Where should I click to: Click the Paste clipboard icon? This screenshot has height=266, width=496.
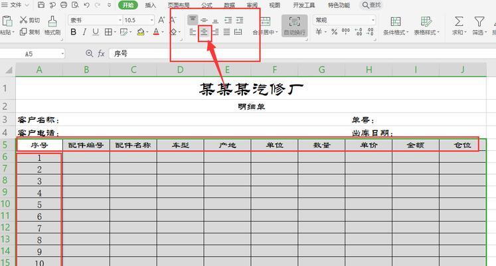click(7, 21)
